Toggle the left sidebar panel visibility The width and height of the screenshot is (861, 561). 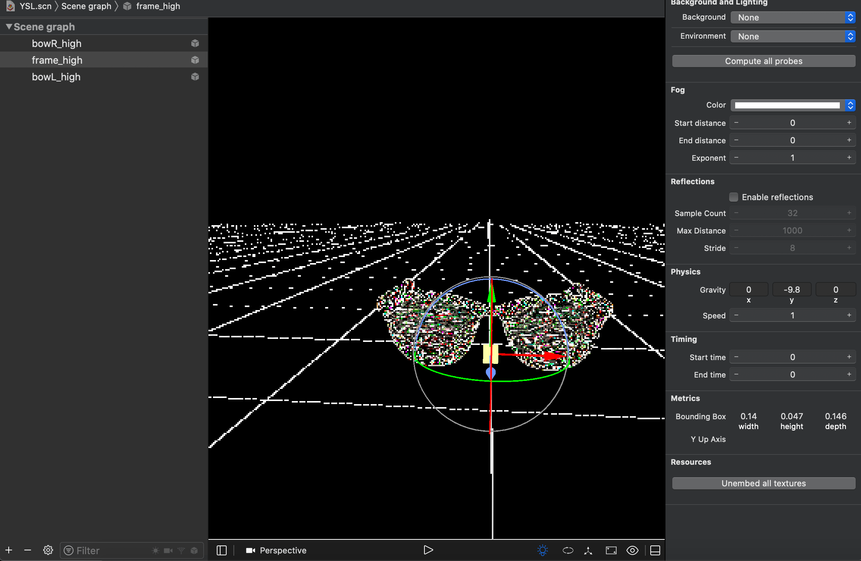(x=222, y=550)
